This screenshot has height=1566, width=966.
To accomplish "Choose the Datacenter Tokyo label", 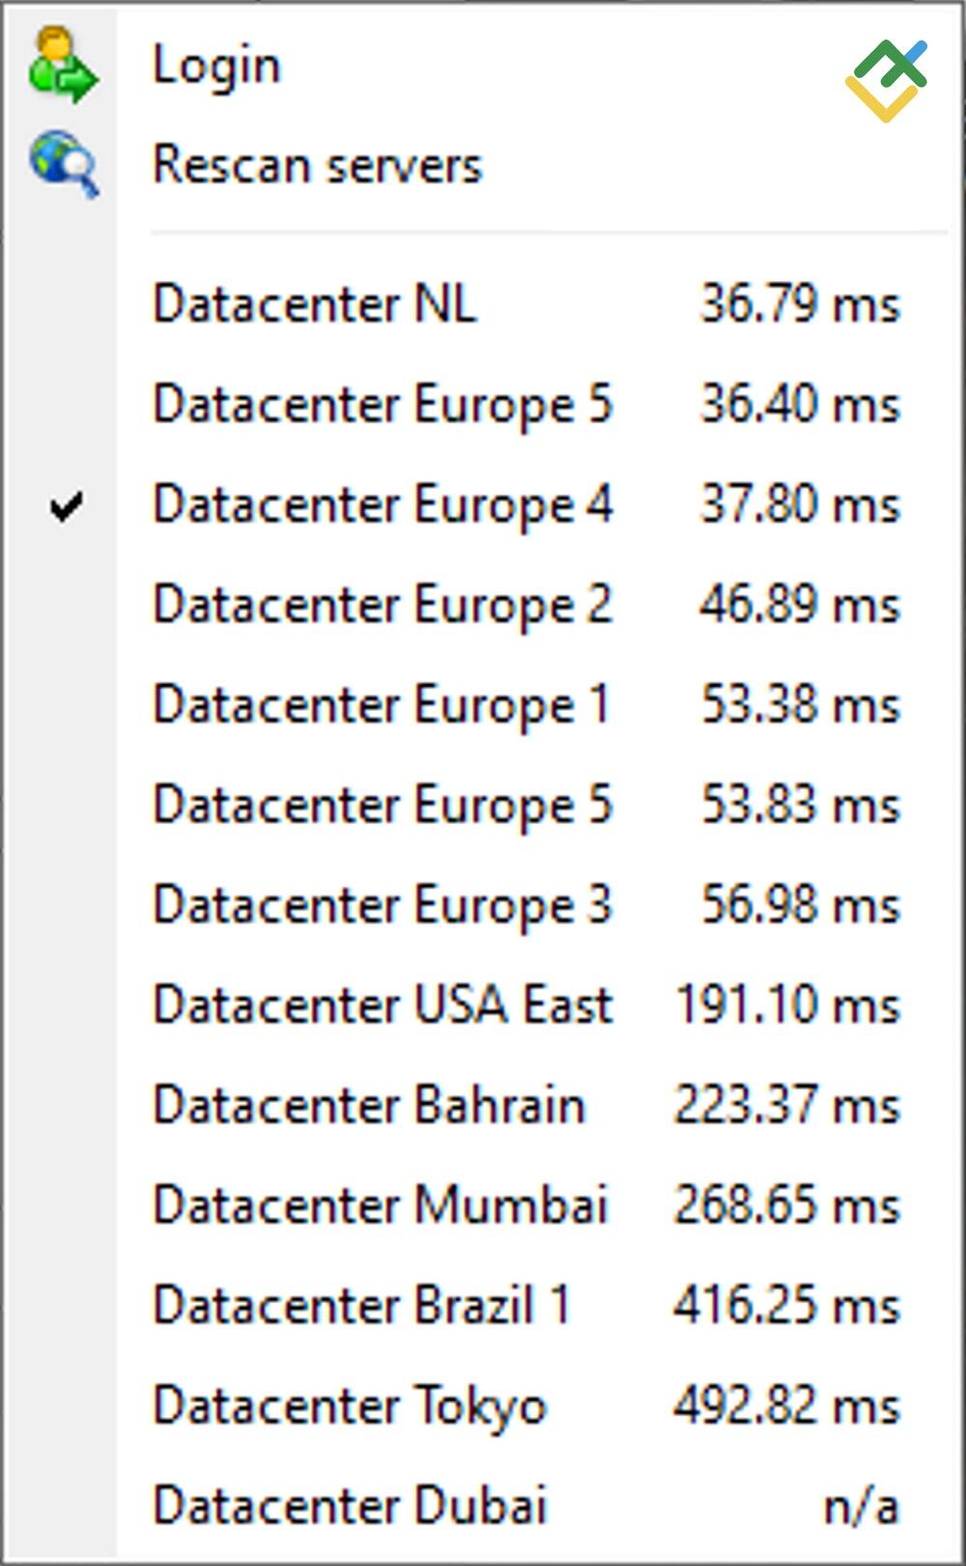I will tap(350, 1406).
